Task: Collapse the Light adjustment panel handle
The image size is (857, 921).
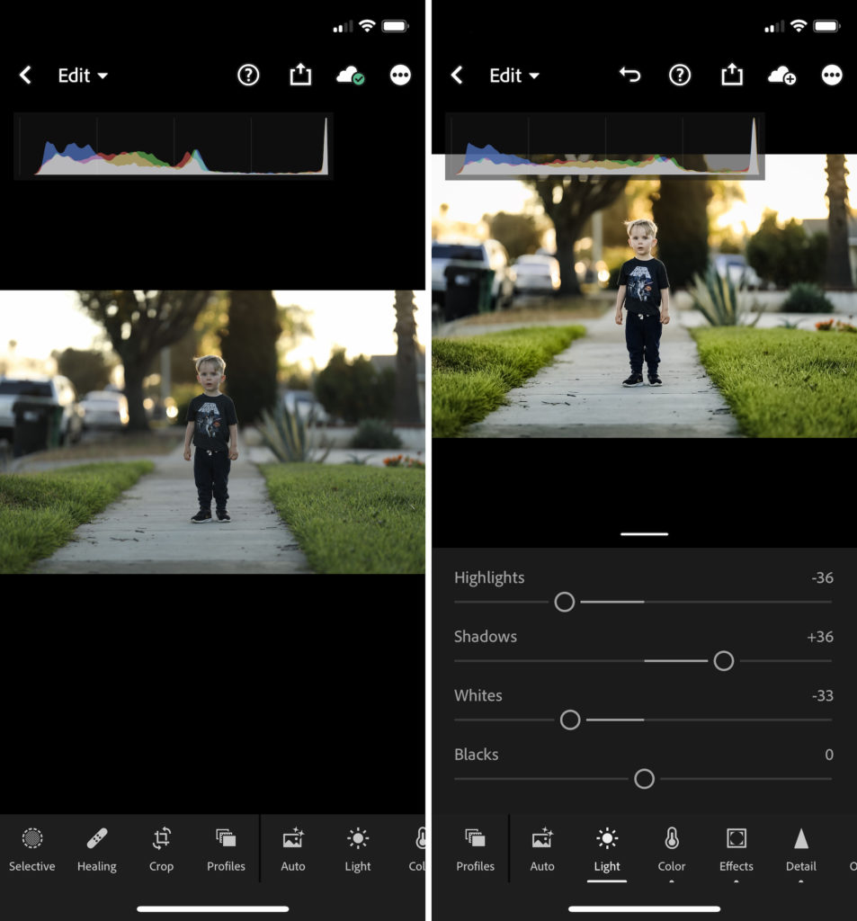Action: point(643,533)
